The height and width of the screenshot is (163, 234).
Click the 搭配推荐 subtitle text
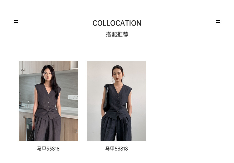coord(117,34)
